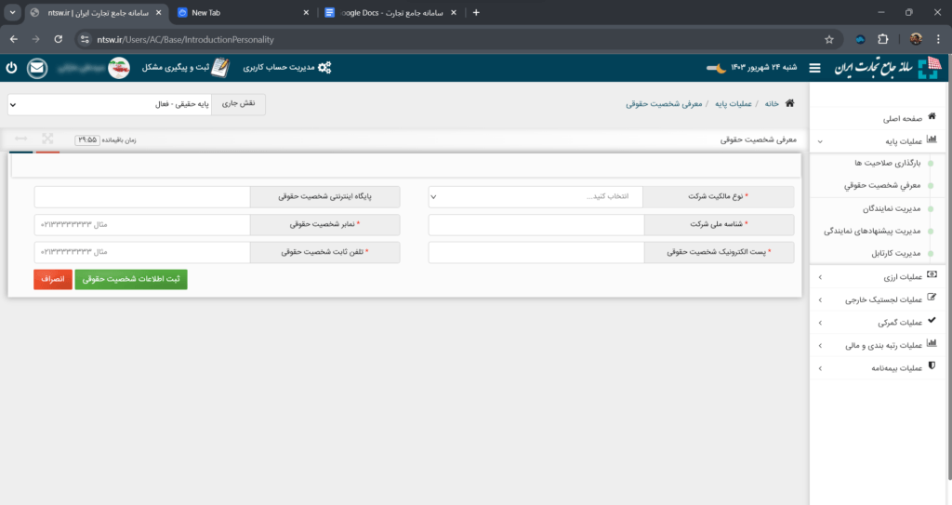
Task: Open a new browser tab with plus
Action: pos(476,12)
